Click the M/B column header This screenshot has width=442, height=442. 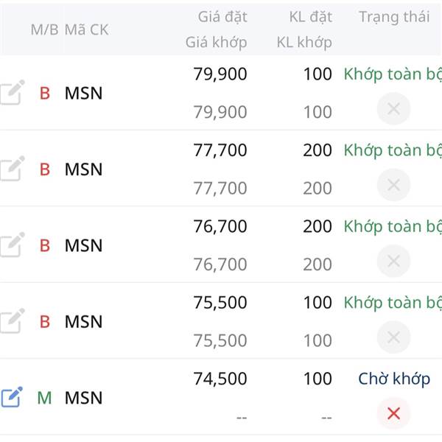tap(43, 30)
